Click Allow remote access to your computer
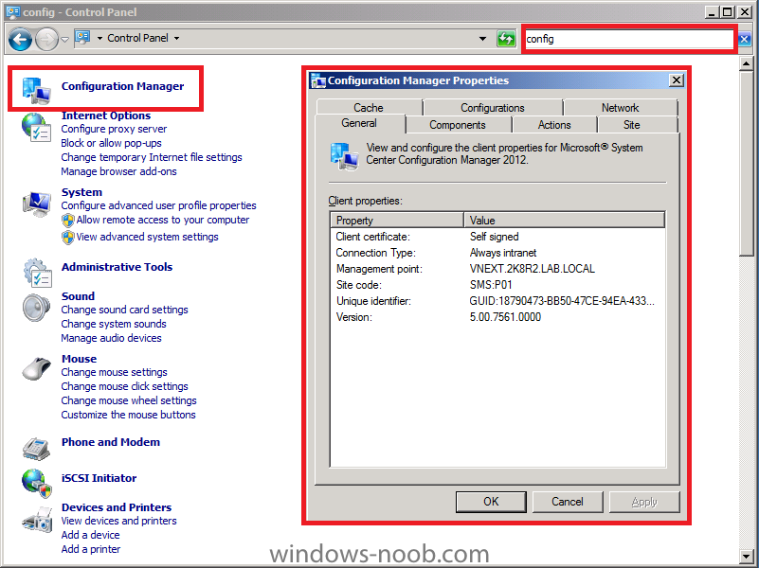Viewport: 759px width, 568px height. pos(163,220)
